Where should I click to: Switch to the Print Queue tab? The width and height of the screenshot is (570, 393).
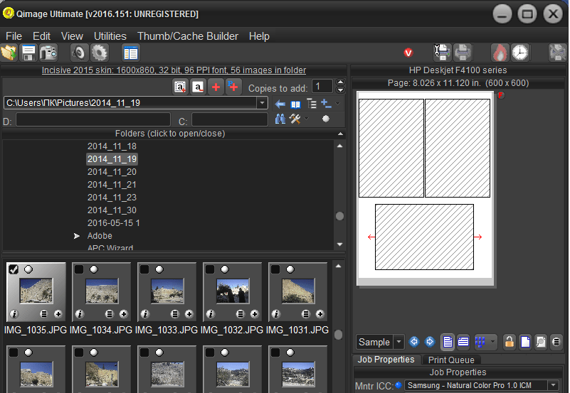(x=451, y=360)
